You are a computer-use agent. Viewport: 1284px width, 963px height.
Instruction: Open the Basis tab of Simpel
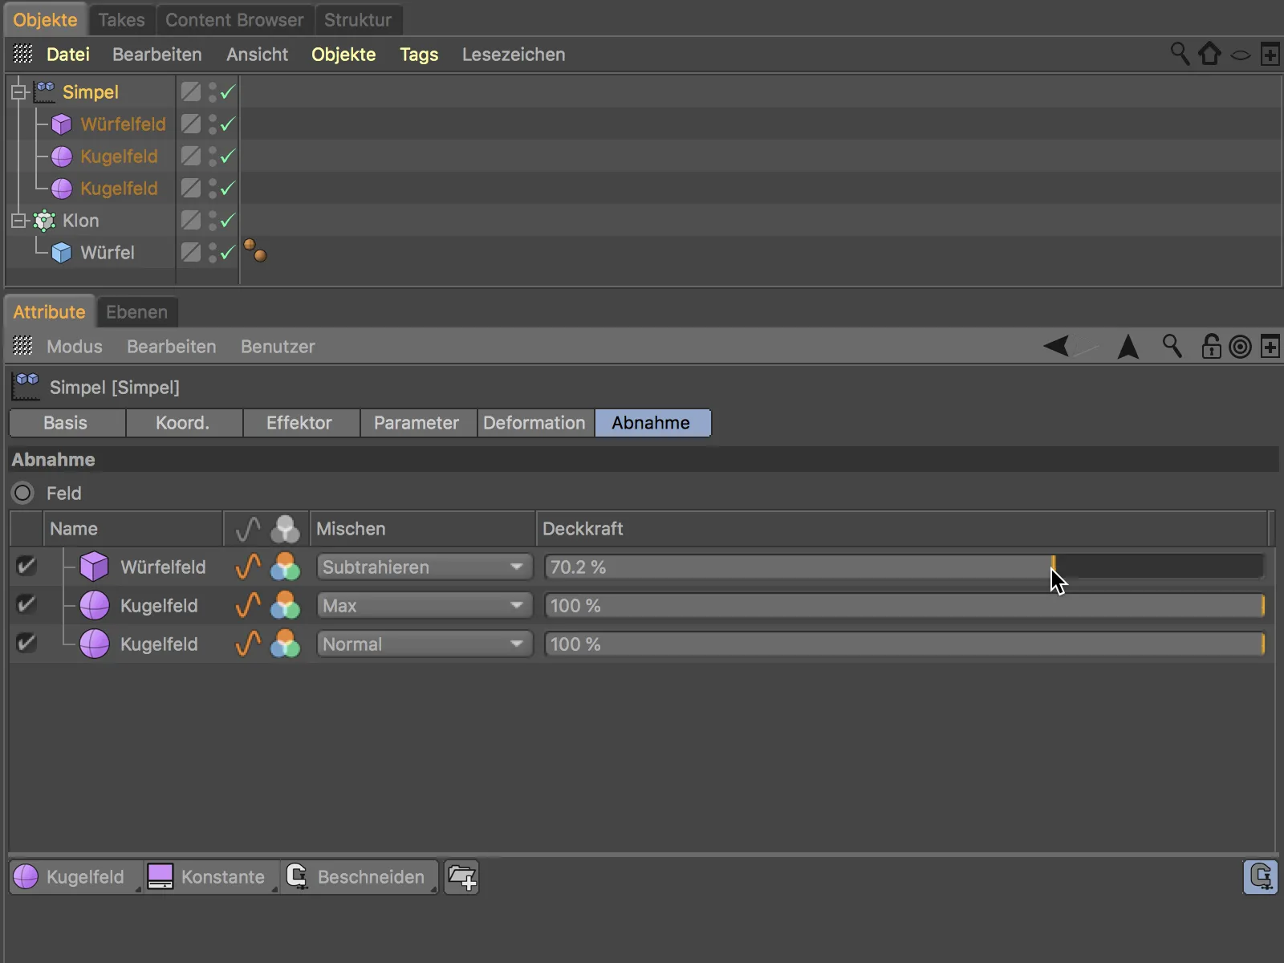(x=66, y=423)
